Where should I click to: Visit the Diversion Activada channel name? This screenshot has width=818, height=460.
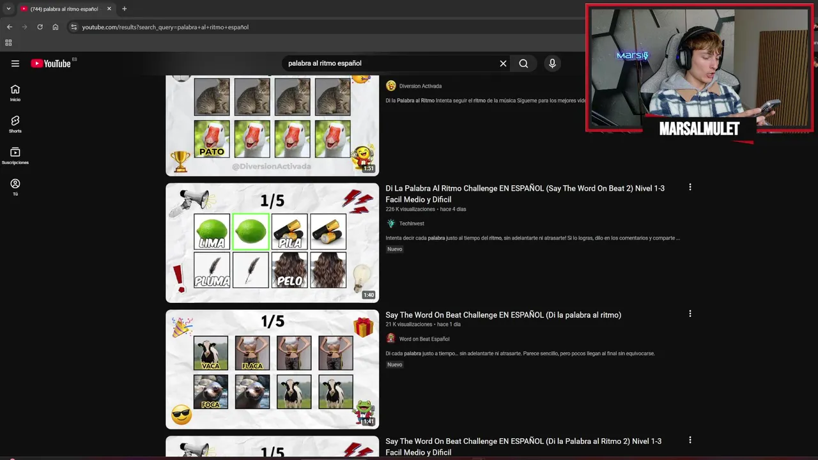pos(420,86)
